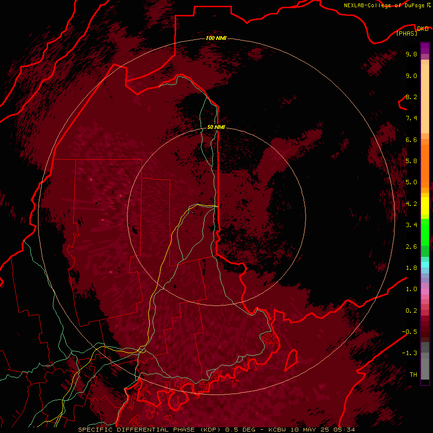Click the 9.8 legend value

[x=411, y=54]
